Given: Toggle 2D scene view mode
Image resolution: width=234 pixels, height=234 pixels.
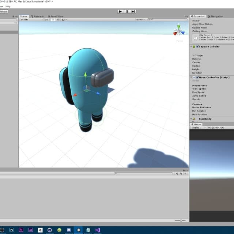Looking at the screenshot, I should [46, 19].
